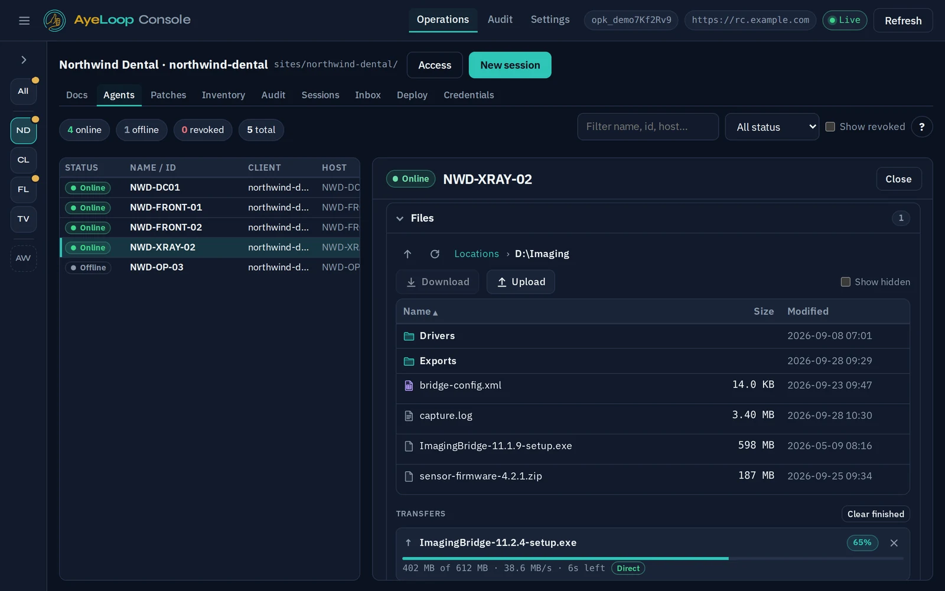Image resolution: width=945 pixels, height=591 pixels.
Task: Select the NWD-OP-03 offline agent row
Action: click(210, 268)
